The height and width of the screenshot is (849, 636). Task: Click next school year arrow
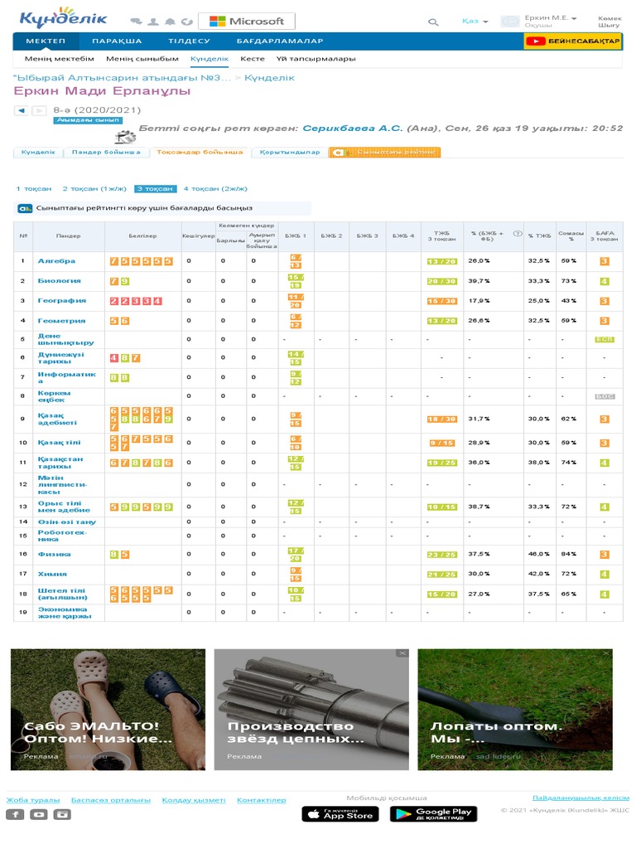39,110
